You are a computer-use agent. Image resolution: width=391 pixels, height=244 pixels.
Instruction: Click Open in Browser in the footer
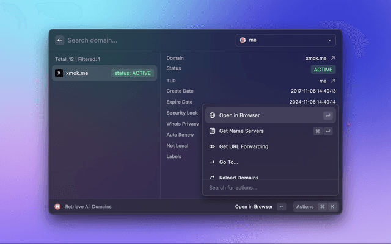[x=254, y=207]
